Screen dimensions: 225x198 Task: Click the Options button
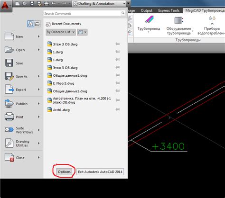coord(64,172)
